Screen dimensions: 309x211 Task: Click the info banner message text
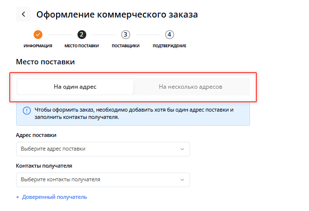tap(134, 114)
